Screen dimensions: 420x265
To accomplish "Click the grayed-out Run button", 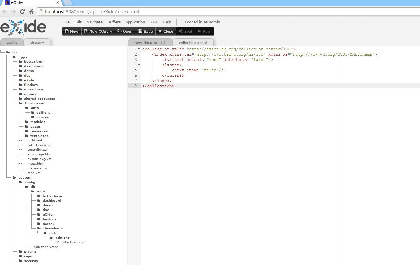I will click(204, 31).
